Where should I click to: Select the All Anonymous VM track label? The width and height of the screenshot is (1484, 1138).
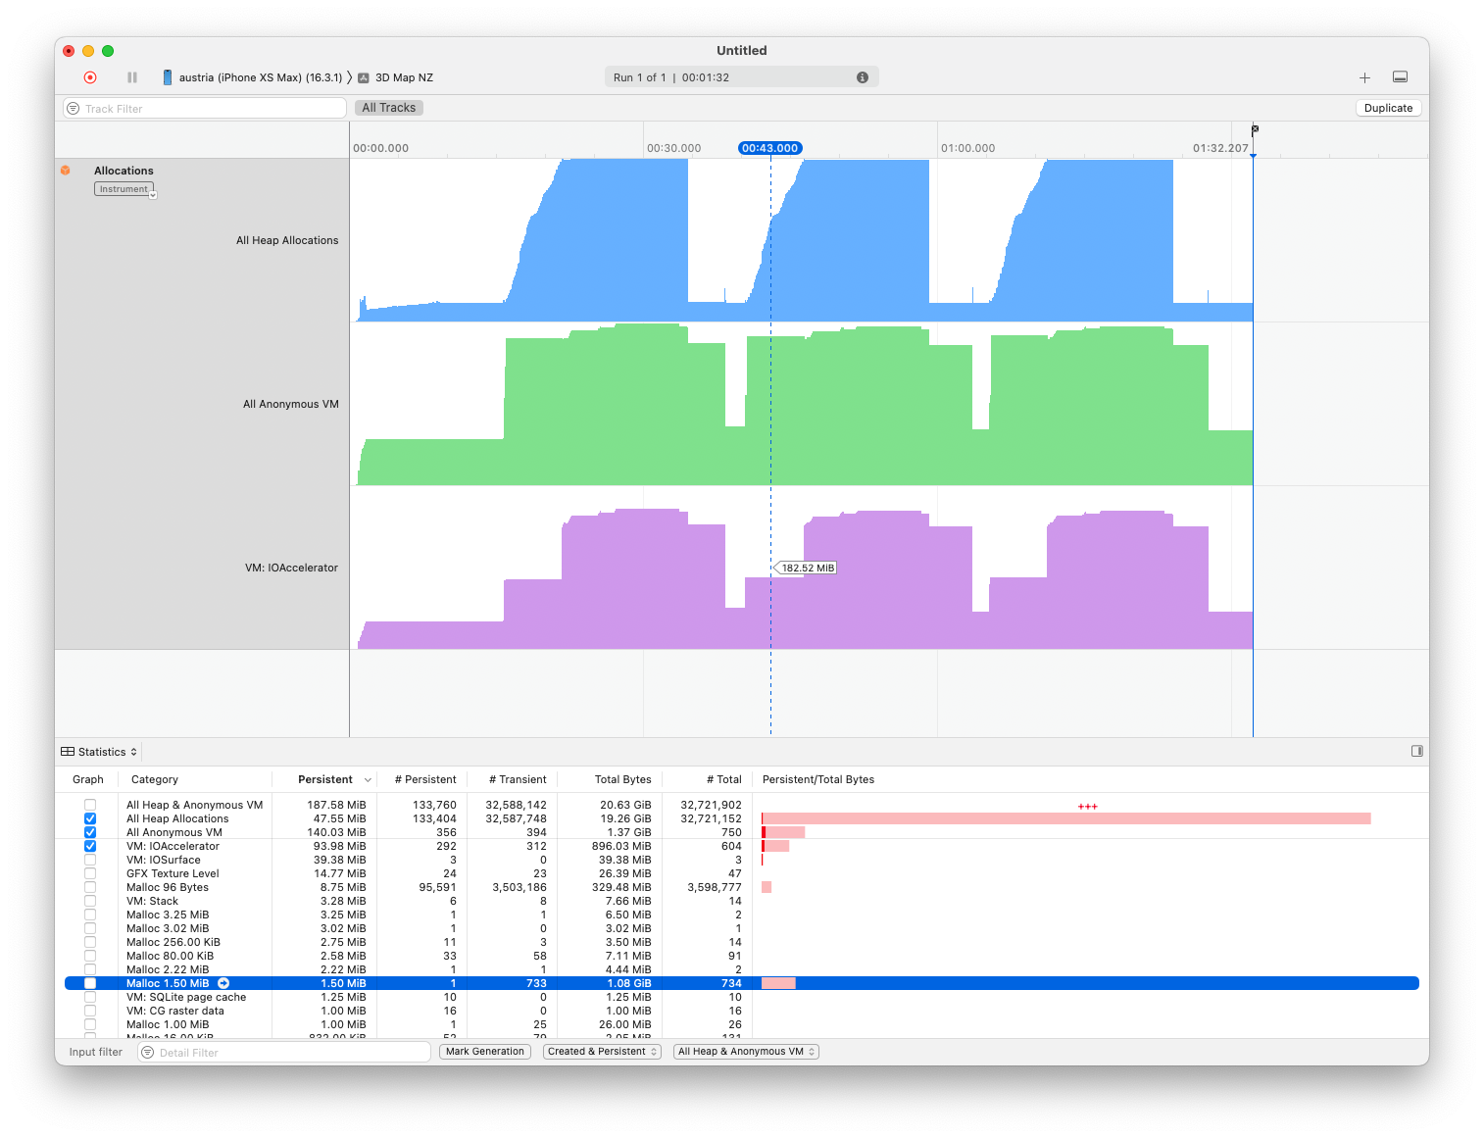point(291,404)
